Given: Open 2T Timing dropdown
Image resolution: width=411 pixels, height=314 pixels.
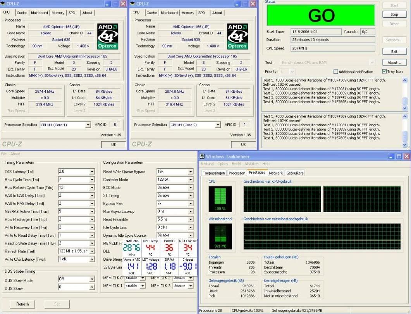Looking at the screenshot, I should click(x=191, y=196).
